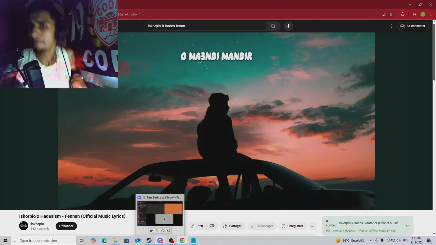Click the page vertical scrollbar thumb
436x245 pixels.
434,52
